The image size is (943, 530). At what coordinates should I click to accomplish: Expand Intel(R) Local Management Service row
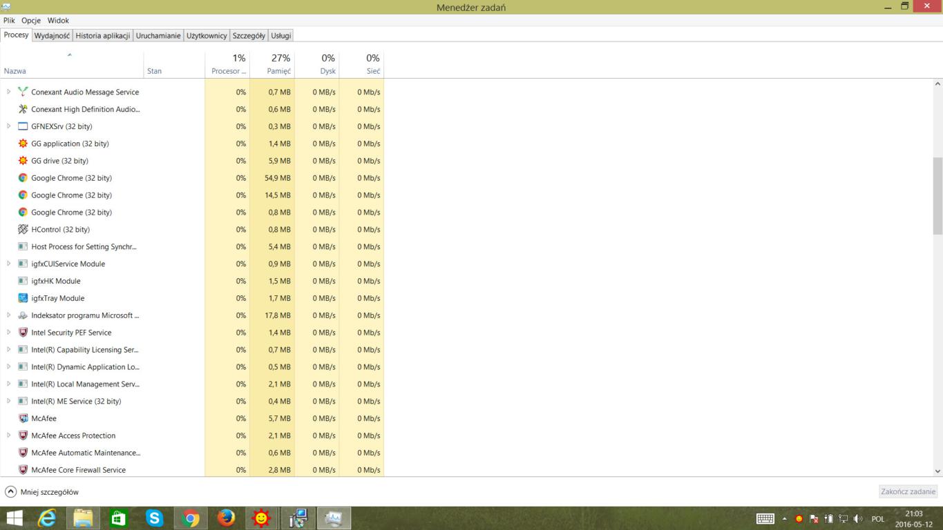pos(9,384)
